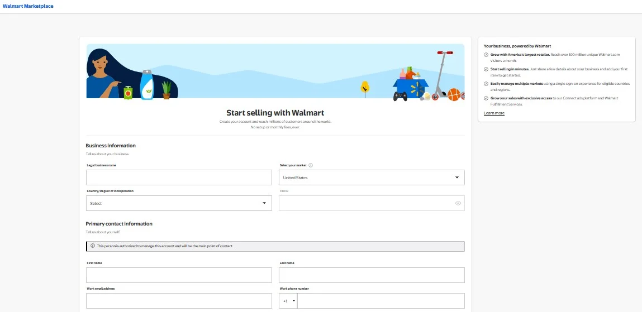This screenshot has width=642, height=312.
Task: Click the Primary contact information heading
Action: pyautogui.click(x=119, y=224)
